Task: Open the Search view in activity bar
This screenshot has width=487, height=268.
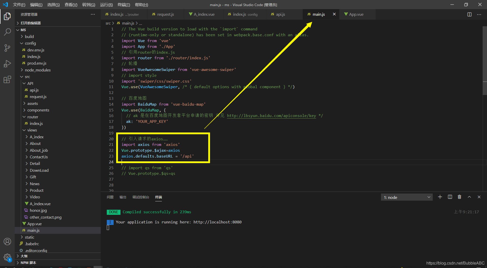Action: (x=7, y=32)
